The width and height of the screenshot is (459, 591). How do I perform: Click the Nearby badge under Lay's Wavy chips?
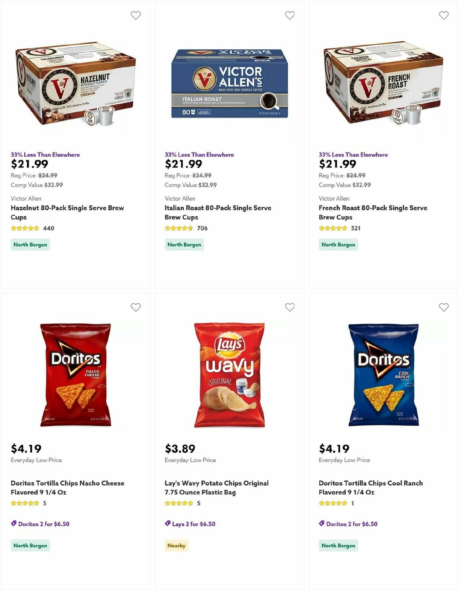click(x=176, y=546)
